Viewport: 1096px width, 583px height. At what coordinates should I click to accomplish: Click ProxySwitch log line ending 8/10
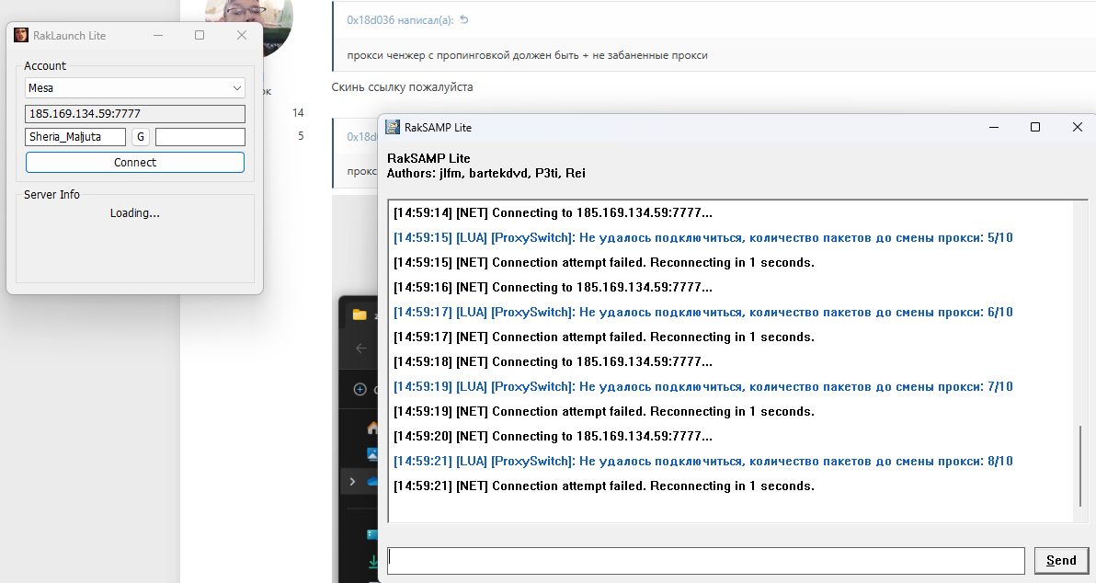tap(703, 461)
